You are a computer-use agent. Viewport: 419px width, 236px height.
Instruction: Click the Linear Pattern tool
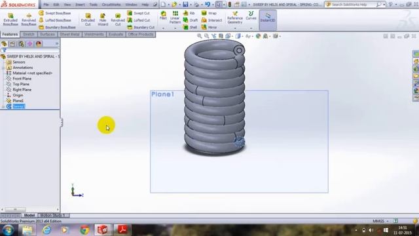[x=175, y=17]
